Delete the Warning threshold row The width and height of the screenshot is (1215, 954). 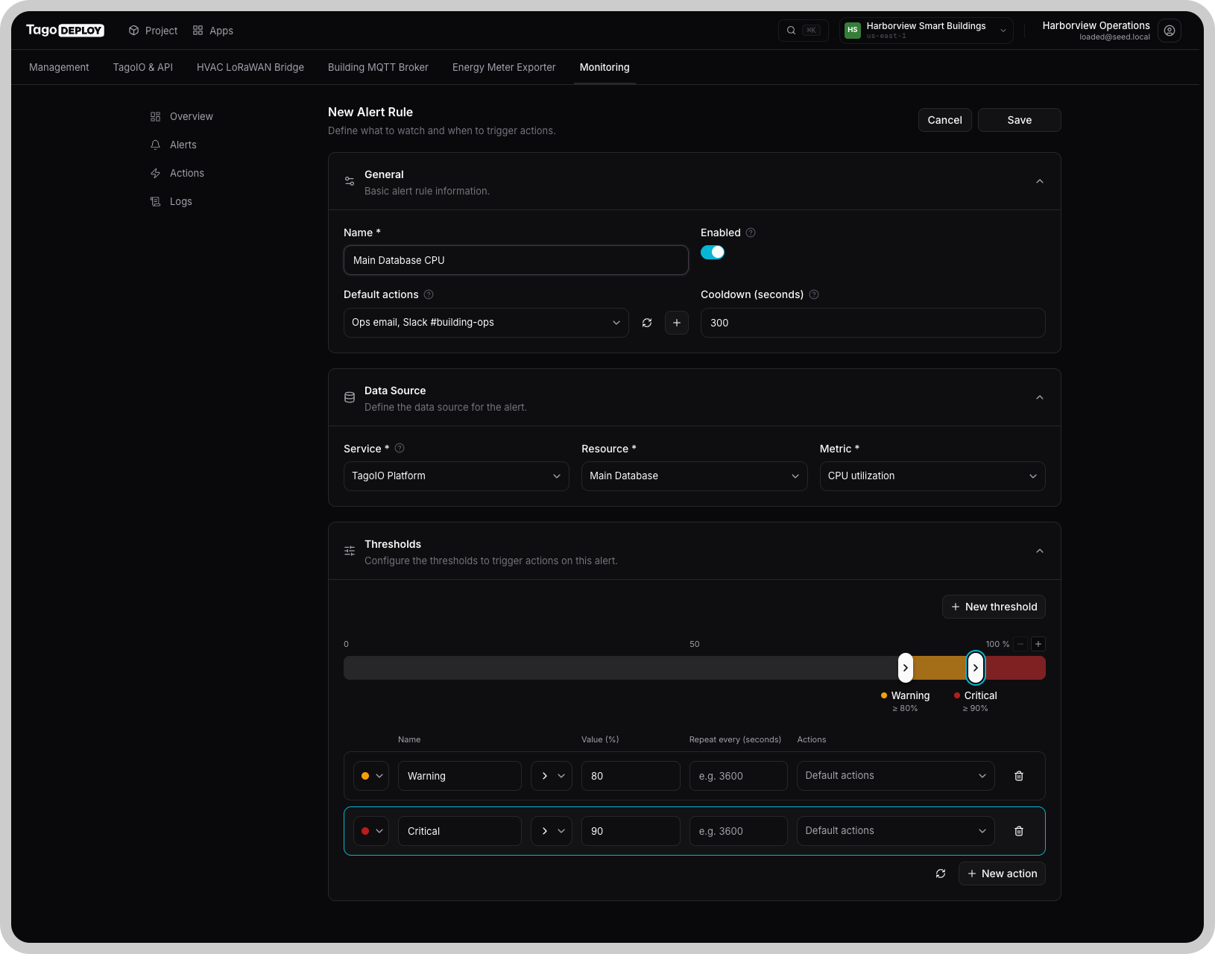[1019, 776]
